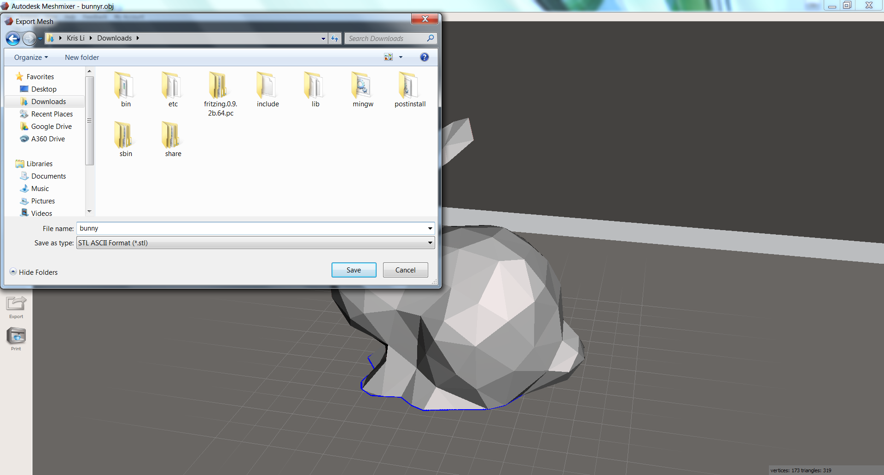
Task: Save the bunny STL file
Action: coord(354,270)
